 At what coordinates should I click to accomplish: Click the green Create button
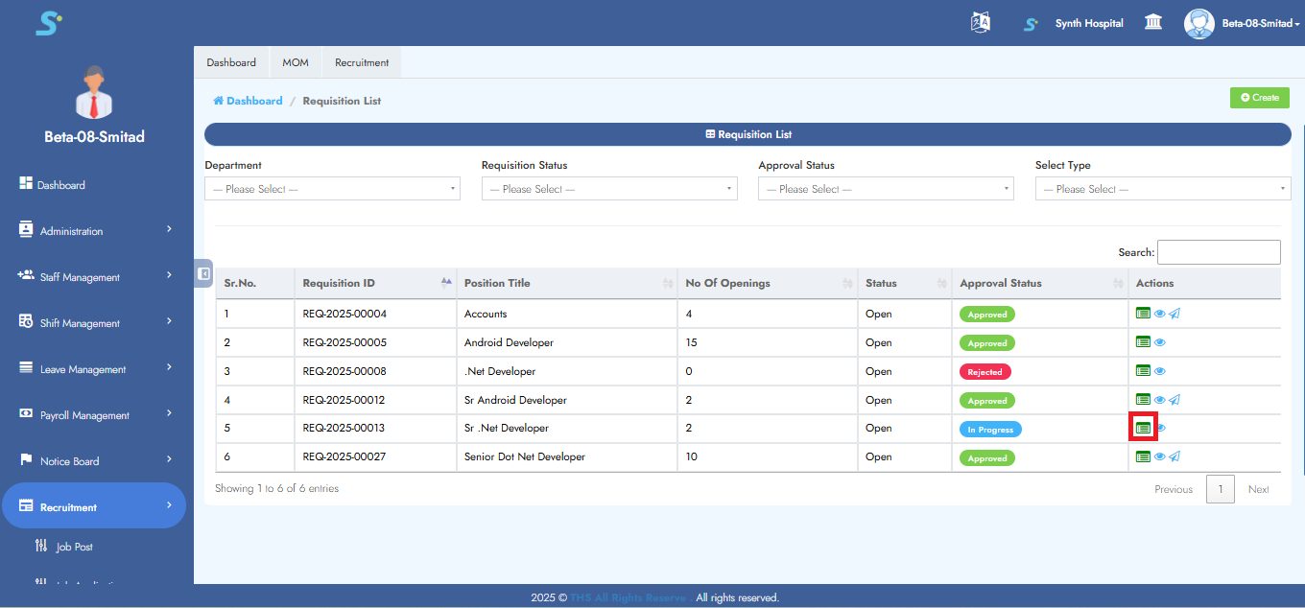click(x=1259, y=98)
